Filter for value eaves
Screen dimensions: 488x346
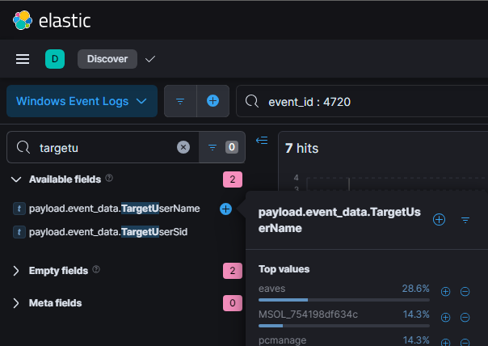pyautogui.click(x=445, y=291)
